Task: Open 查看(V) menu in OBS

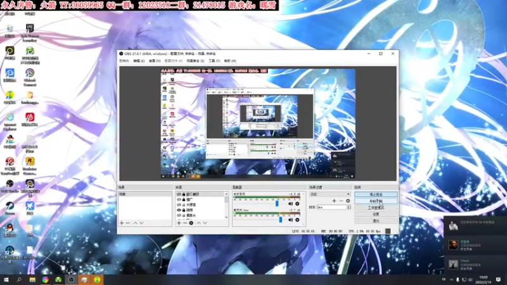Action: point(155,61)
